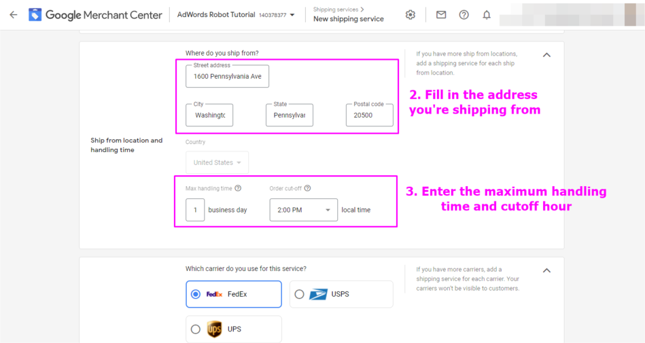Image resolution: width=645 pixels, height=343 pixels.
Task: Click the Street address field
Action: pyautogui.click(x=227, y=77)
